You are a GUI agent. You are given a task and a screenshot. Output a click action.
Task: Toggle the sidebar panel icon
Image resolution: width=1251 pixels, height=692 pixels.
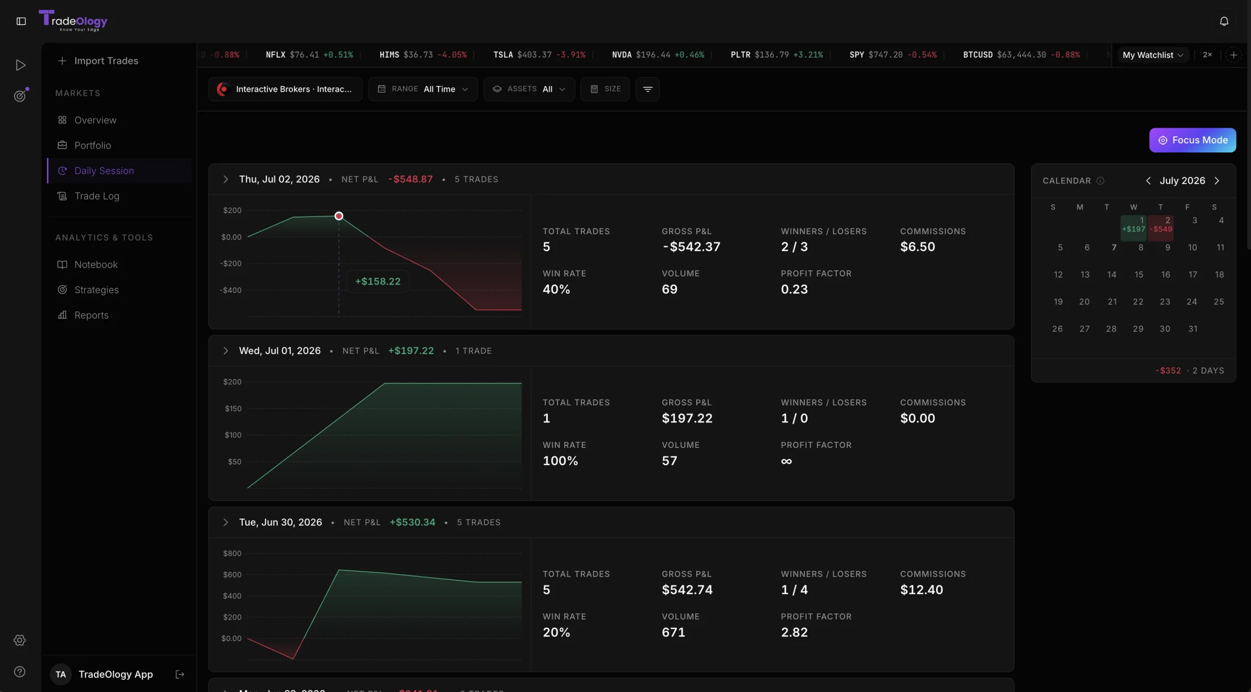21,21
